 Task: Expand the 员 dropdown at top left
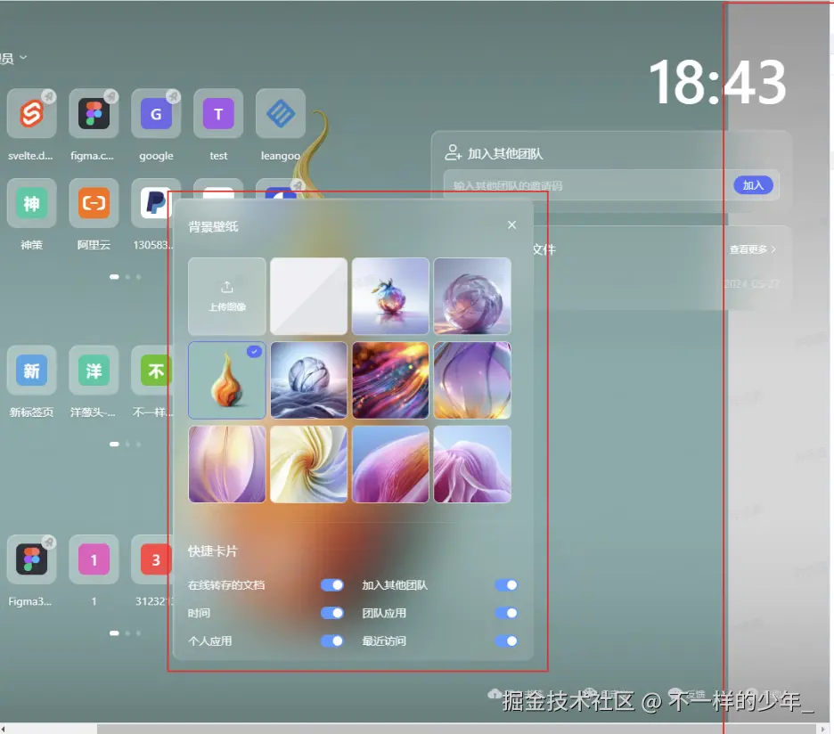[x=12, y=56]
